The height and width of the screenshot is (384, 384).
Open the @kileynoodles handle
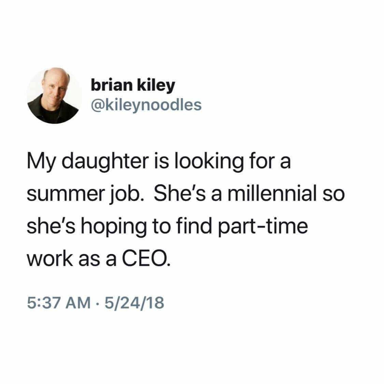(146, 105)
